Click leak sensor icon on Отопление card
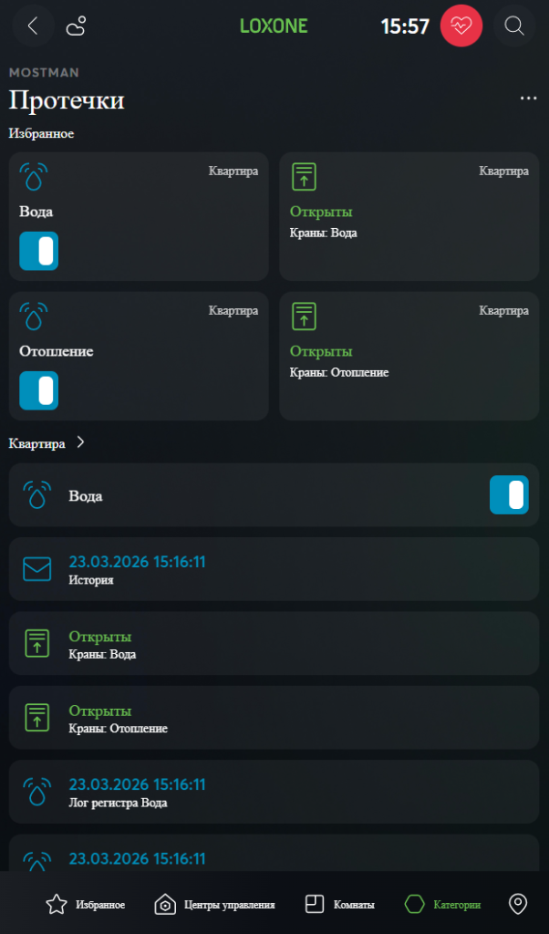Viewport: 549px width, 934px height. click(34, 317)
